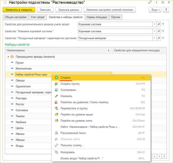Click pencil icon next to Изменить

tap(56, 96)
